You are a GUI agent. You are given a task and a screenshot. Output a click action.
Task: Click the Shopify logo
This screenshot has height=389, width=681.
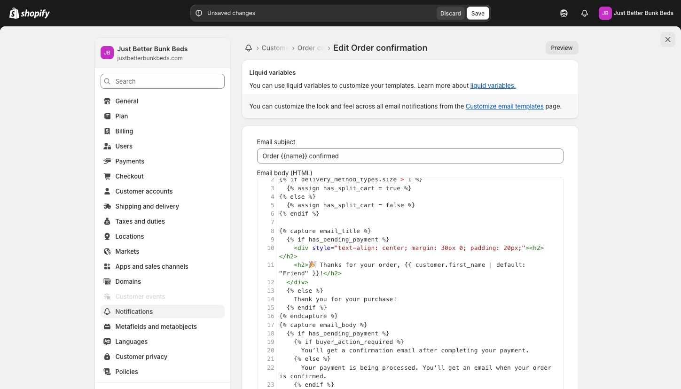30,13
